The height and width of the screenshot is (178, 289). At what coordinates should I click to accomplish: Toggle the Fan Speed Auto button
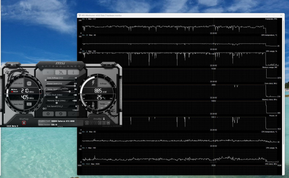[76, 110]
